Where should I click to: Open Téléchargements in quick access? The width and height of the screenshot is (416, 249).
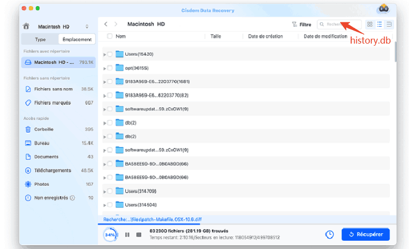pos(58,171)
